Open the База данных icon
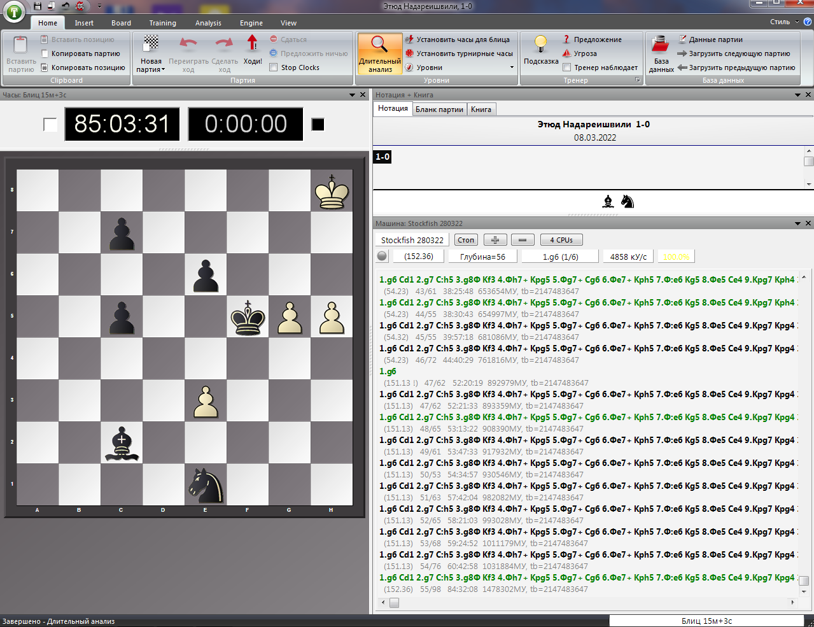 661,45
